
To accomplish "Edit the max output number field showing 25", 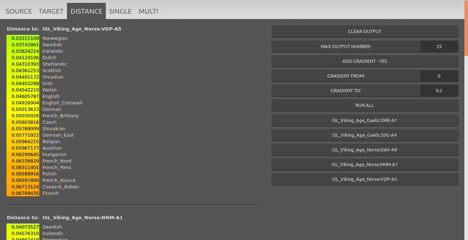I will tap(439, 47).
